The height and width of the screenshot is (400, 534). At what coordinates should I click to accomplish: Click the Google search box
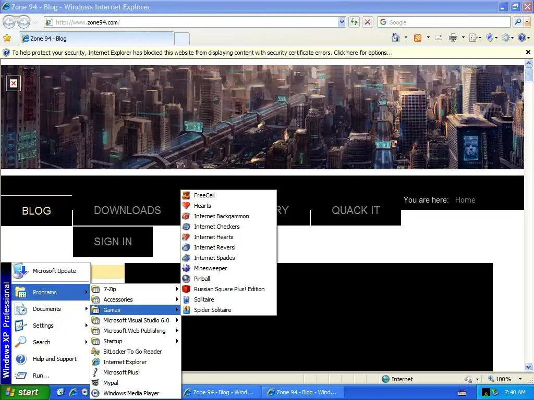pos(444,22)
